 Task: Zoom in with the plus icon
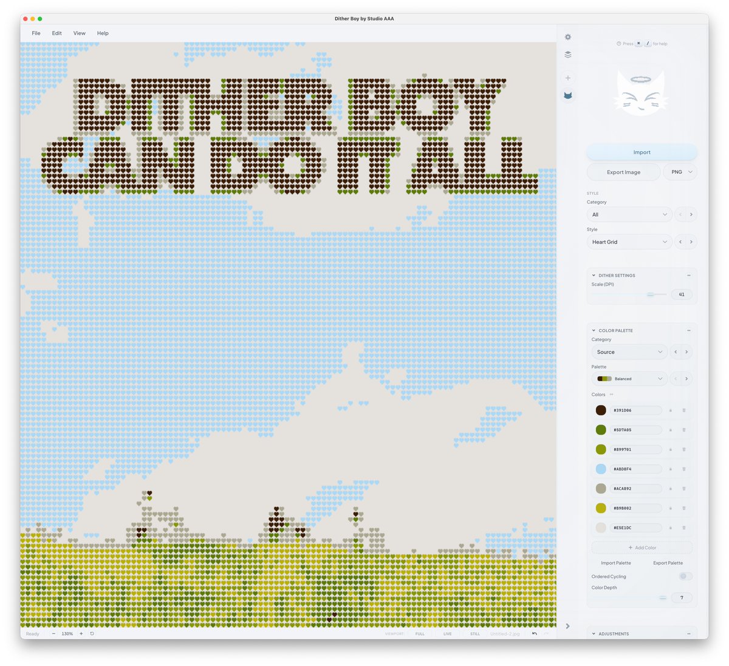click(81, 633)
